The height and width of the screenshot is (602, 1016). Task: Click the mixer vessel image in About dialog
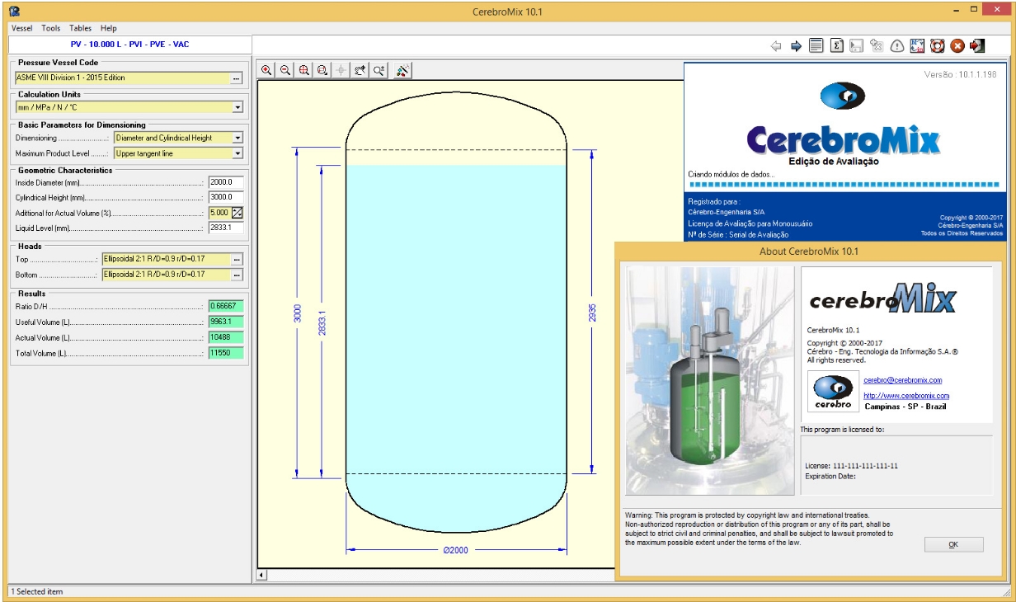pyautogui.click(x=710, y=380)
